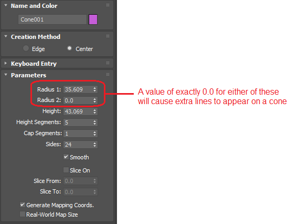This screenshot has width=299, height=224.
Task: Select the Edge creation method
Action: pos(26,48)
